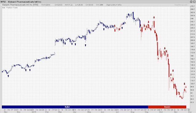
Task: Click the Jul month label on time axis
Action: [x=117, y=112]
